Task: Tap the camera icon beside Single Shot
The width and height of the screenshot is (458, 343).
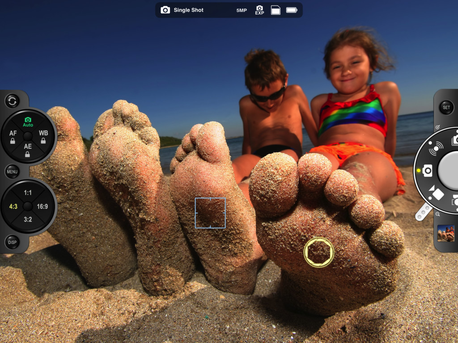Action: [165, 10]
